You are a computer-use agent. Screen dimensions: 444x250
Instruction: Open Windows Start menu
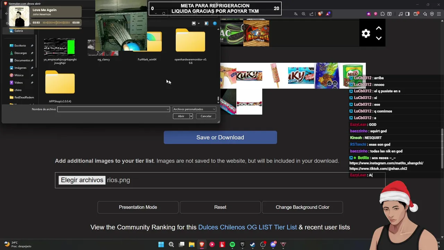click(x=161, y=244)
